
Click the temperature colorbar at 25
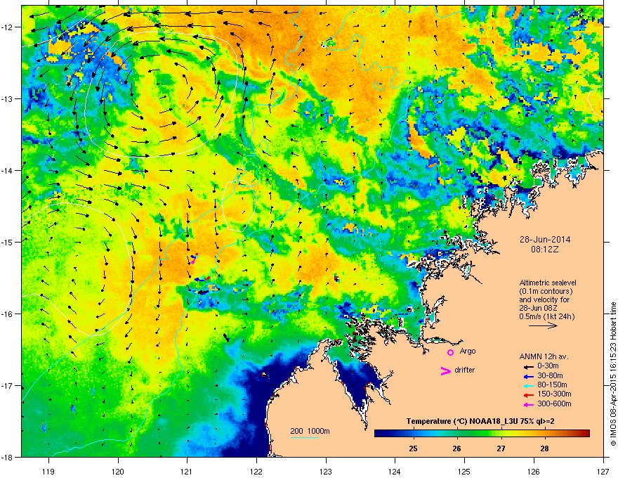coord(414,433)
